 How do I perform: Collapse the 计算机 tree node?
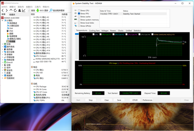(x=2, y=20)
